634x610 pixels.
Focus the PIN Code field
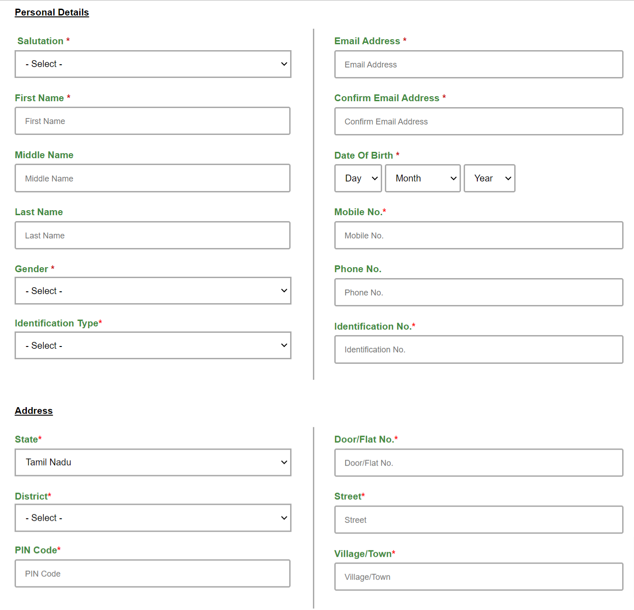[153, 574]
